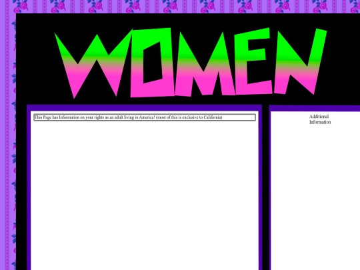Click the 'Additional Information' text
Screen dimensions: 360x270
320,119
